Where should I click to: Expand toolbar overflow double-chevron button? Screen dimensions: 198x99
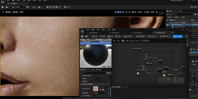(x=187, y=36)
